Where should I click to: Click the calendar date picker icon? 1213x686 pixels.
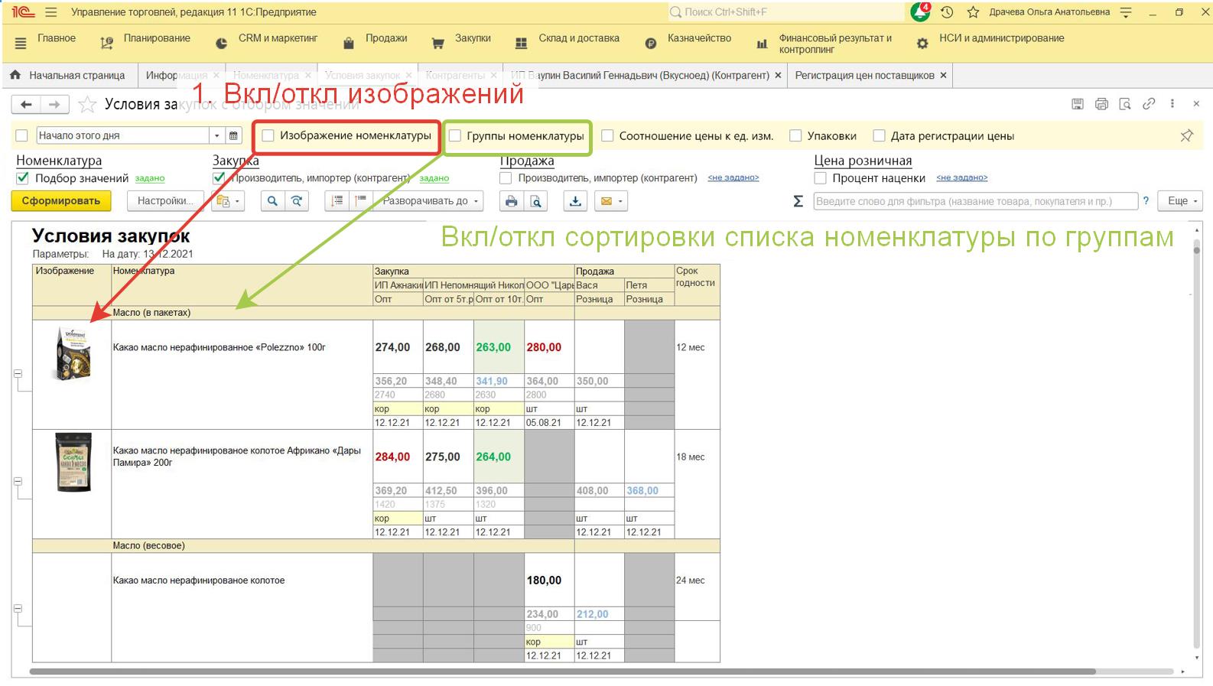tap(233, 135)
